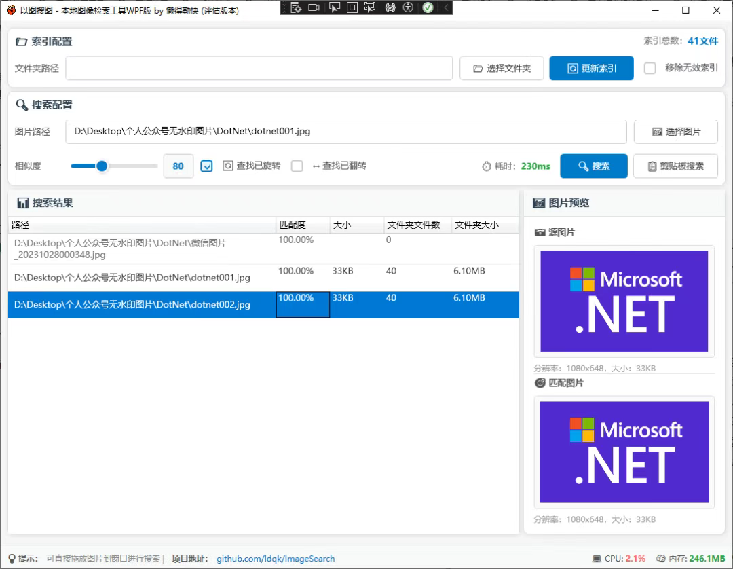This screenshot has height=569, width=733.
Task: Check the 移除无效索引 option
Action: pos(649,68)
